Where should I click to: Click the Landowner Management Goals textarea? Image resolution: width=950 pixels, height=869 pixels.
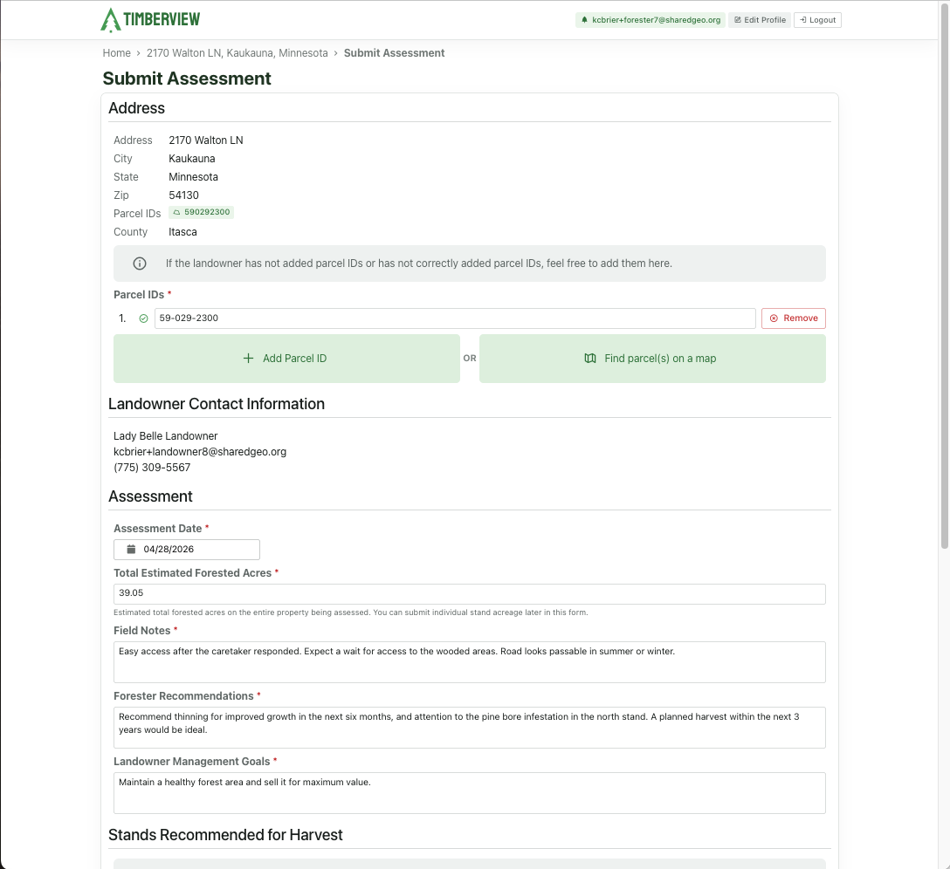[x=470, y=793]
